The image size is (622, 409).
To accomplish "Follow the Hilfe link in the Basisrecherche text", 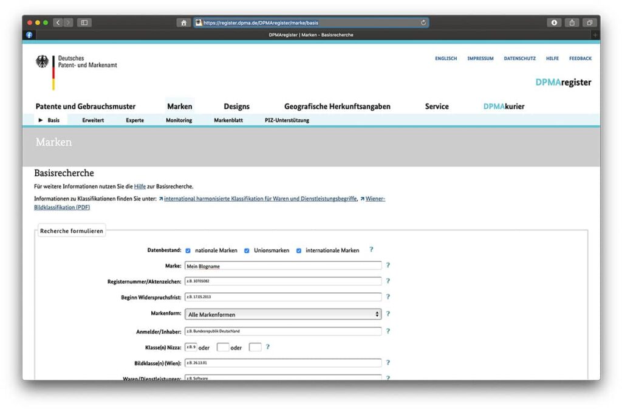I will [x=140, y=187].
